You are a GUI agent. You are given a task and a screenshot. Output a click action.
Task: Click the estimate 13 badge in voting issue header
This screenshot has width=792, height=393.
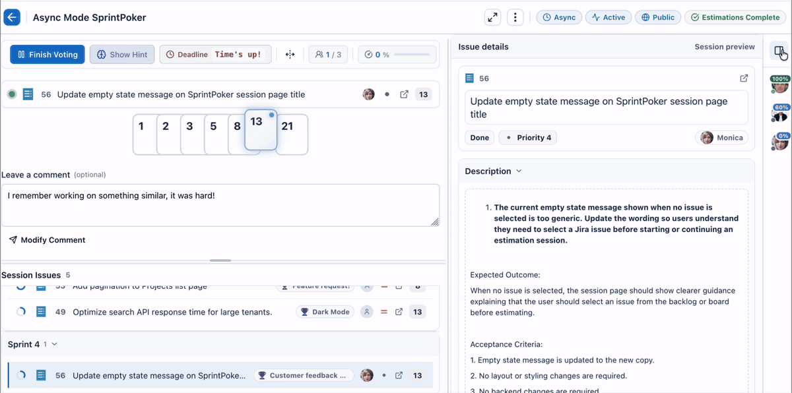[x=424, y=94]
